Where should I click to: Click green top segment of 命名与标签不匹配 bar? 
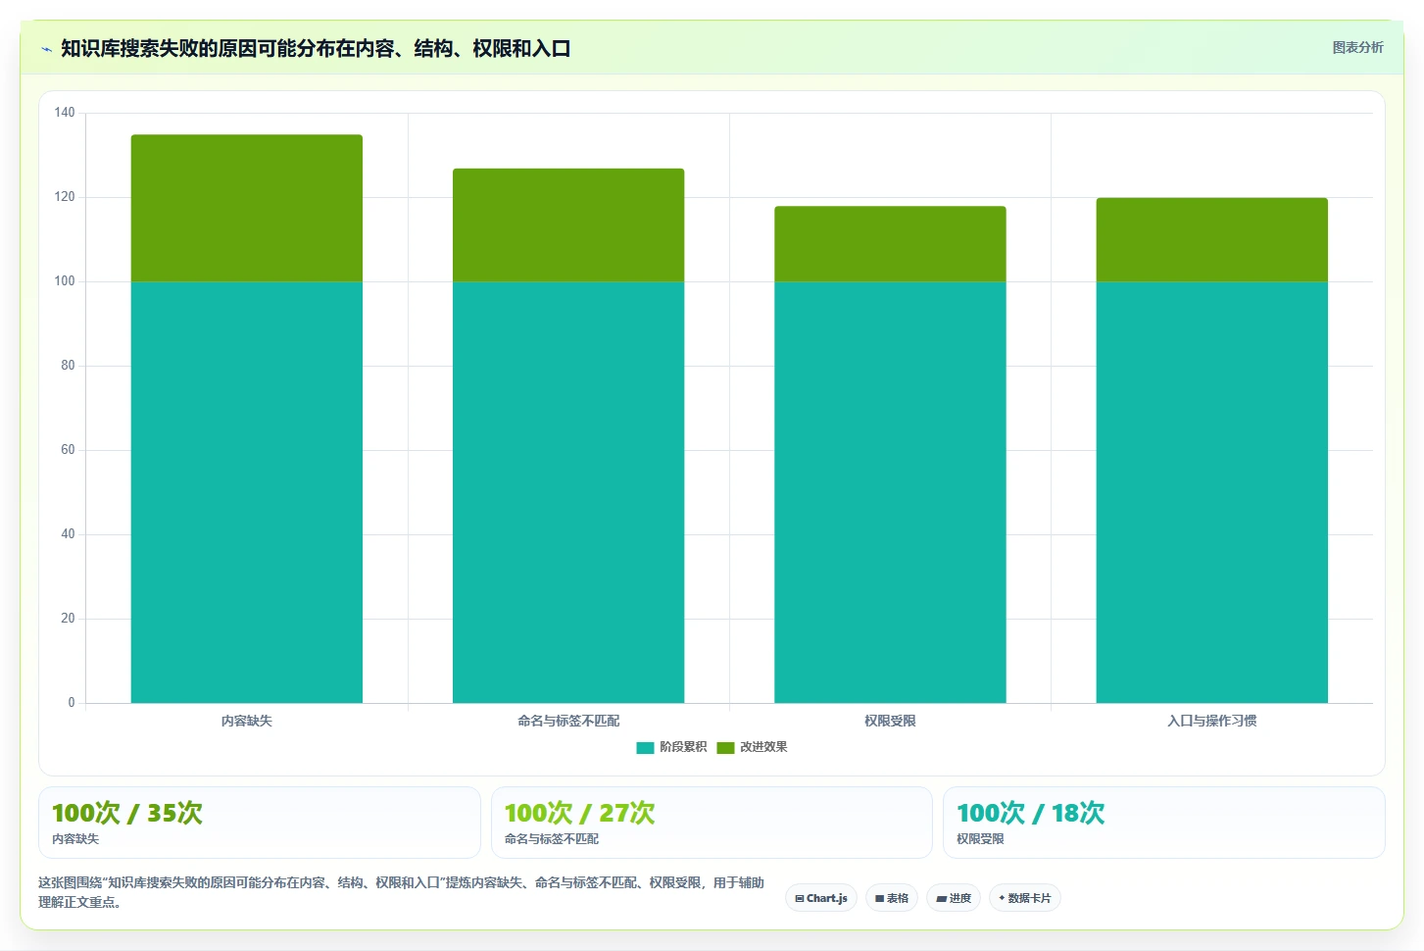pos(568,225)
